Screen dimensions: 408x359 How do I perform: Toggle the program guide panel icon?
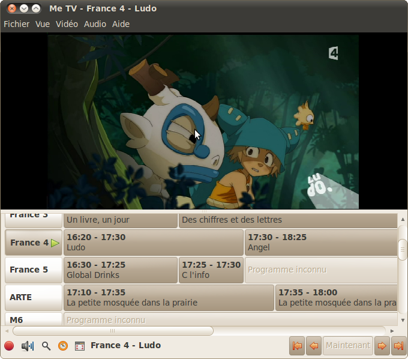[79, 346]
